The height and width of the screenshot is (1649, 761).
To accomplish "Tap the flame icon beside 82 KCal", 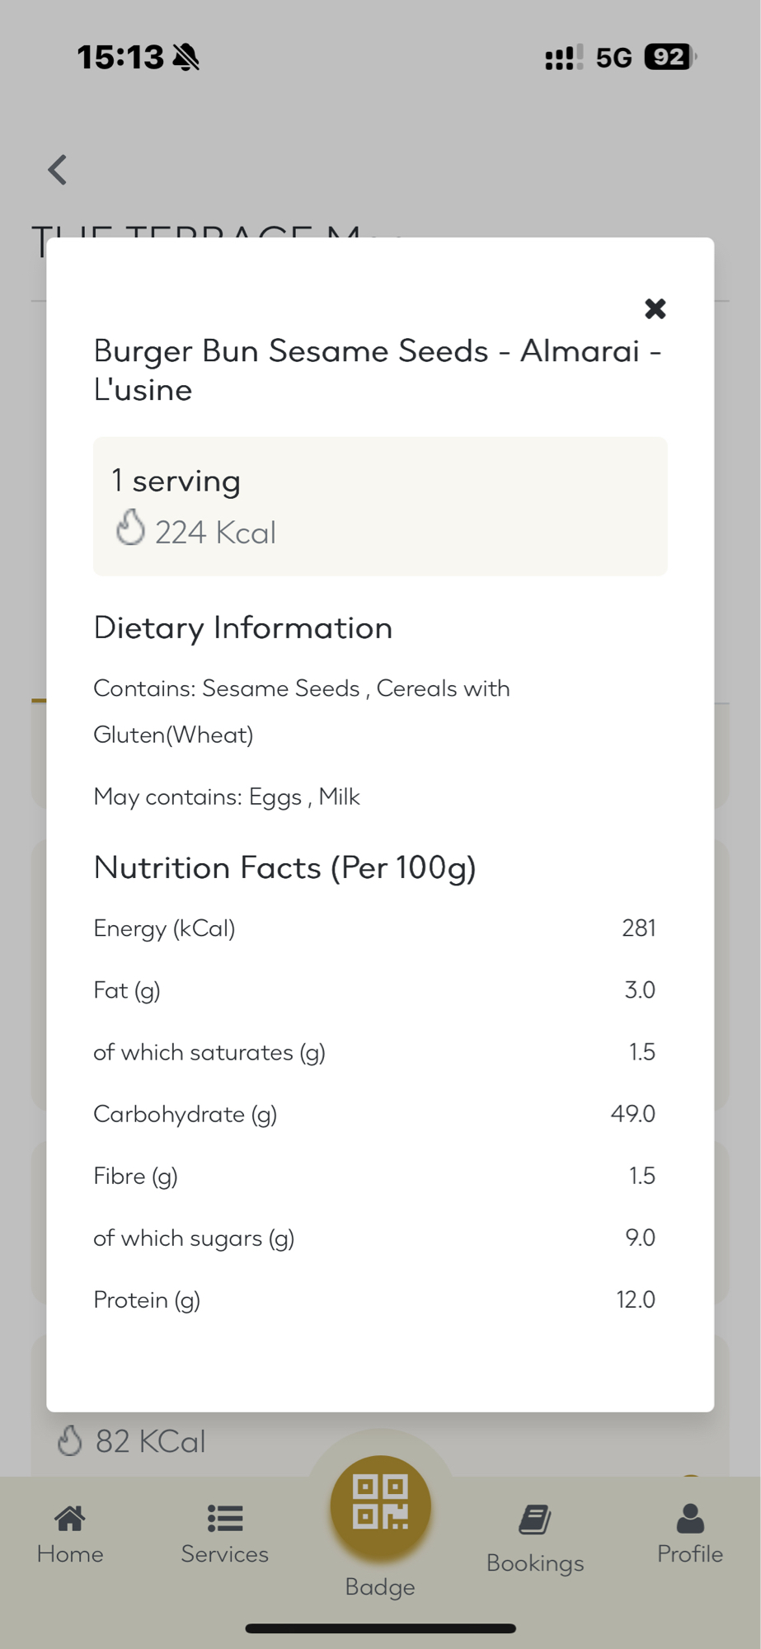I will pos(70,1441).
